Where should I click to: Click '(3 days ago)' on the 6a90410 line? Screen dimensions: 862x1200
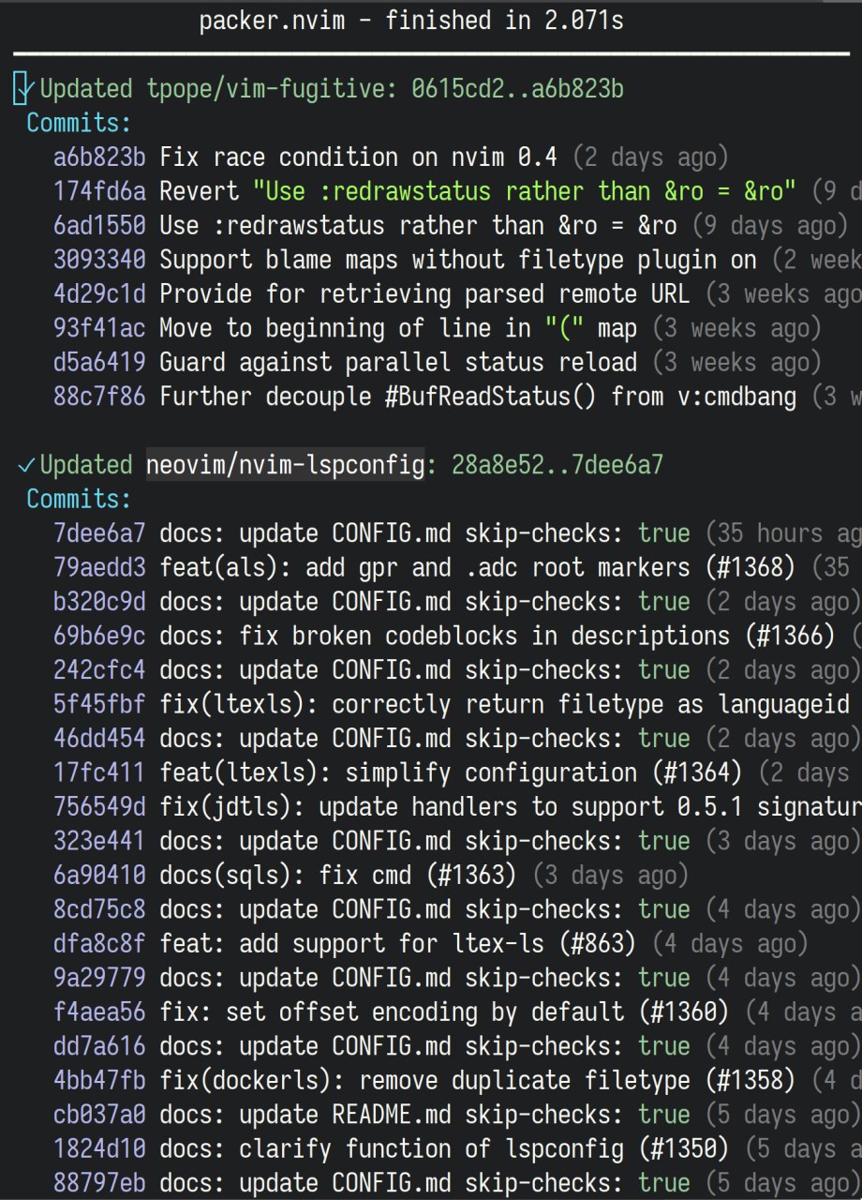611,876
